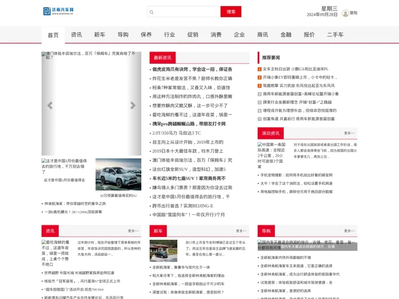The width and height of the screenshot is (399, 299).
Task: Click the user avatar icon beside 登陆
Action: pyautogui.click(x=345, y=13)
